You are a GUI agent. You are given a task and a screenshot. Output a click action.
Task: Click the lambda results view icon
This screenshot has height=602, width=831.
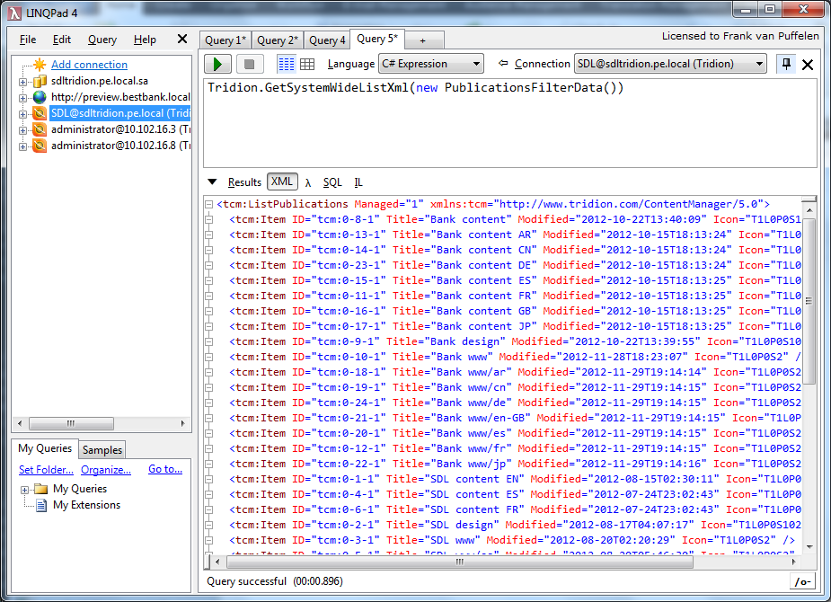(308, 182)
